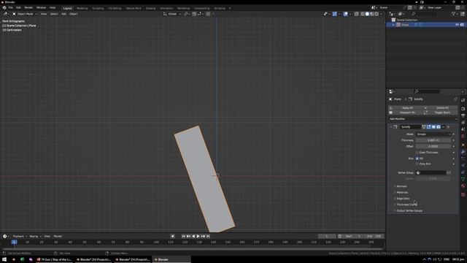Image resolution: width=467 pixels, height=263 pixels.
Task: Select wireframe viewport shading
Action: (x=363, y=14)
